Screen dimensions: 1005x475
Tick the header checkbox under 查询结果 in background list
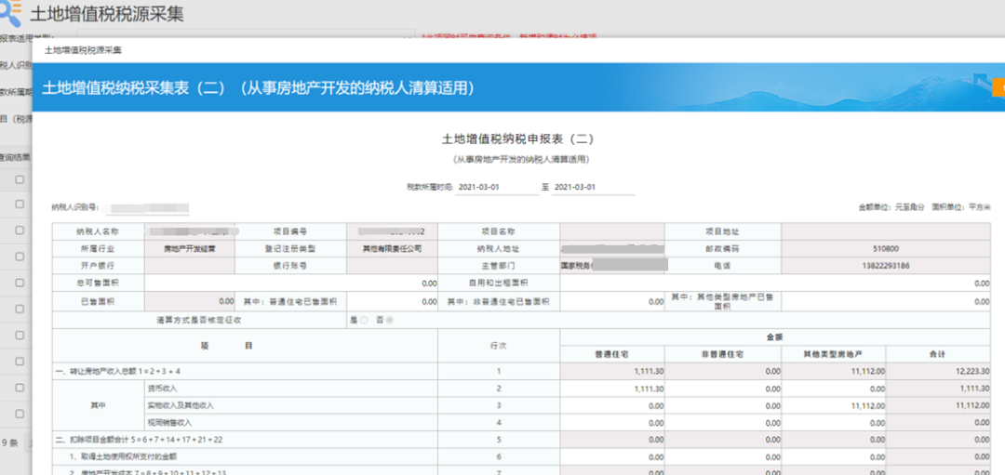click(20, 179)
